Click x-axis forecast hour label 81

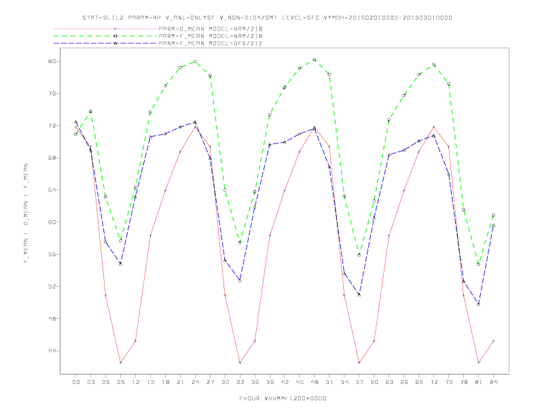click(479, 382)
